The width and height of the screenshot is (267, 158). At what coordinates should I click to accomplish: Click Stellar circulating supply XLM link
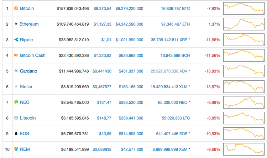(x=169, y=86)
